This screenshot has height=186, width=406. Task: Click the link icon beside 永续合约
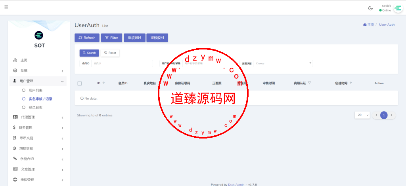(x=15, y=159)
